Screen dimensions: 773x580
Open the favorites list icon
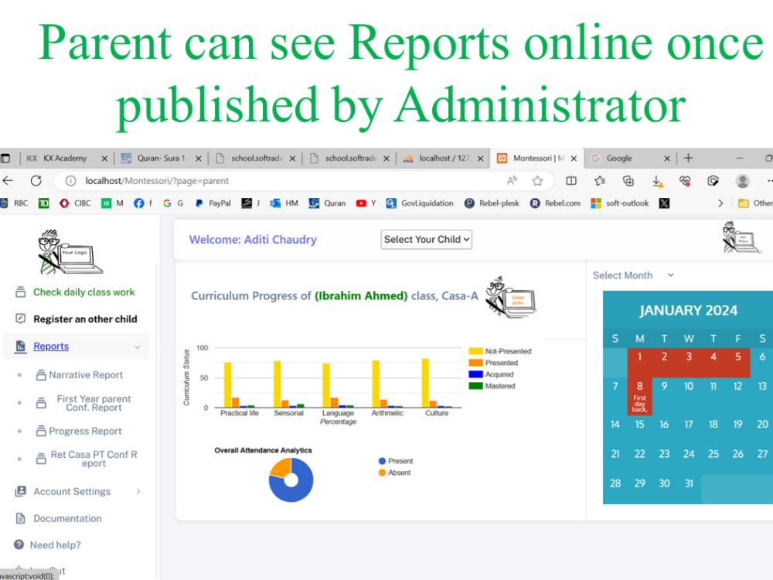point(600,181)
